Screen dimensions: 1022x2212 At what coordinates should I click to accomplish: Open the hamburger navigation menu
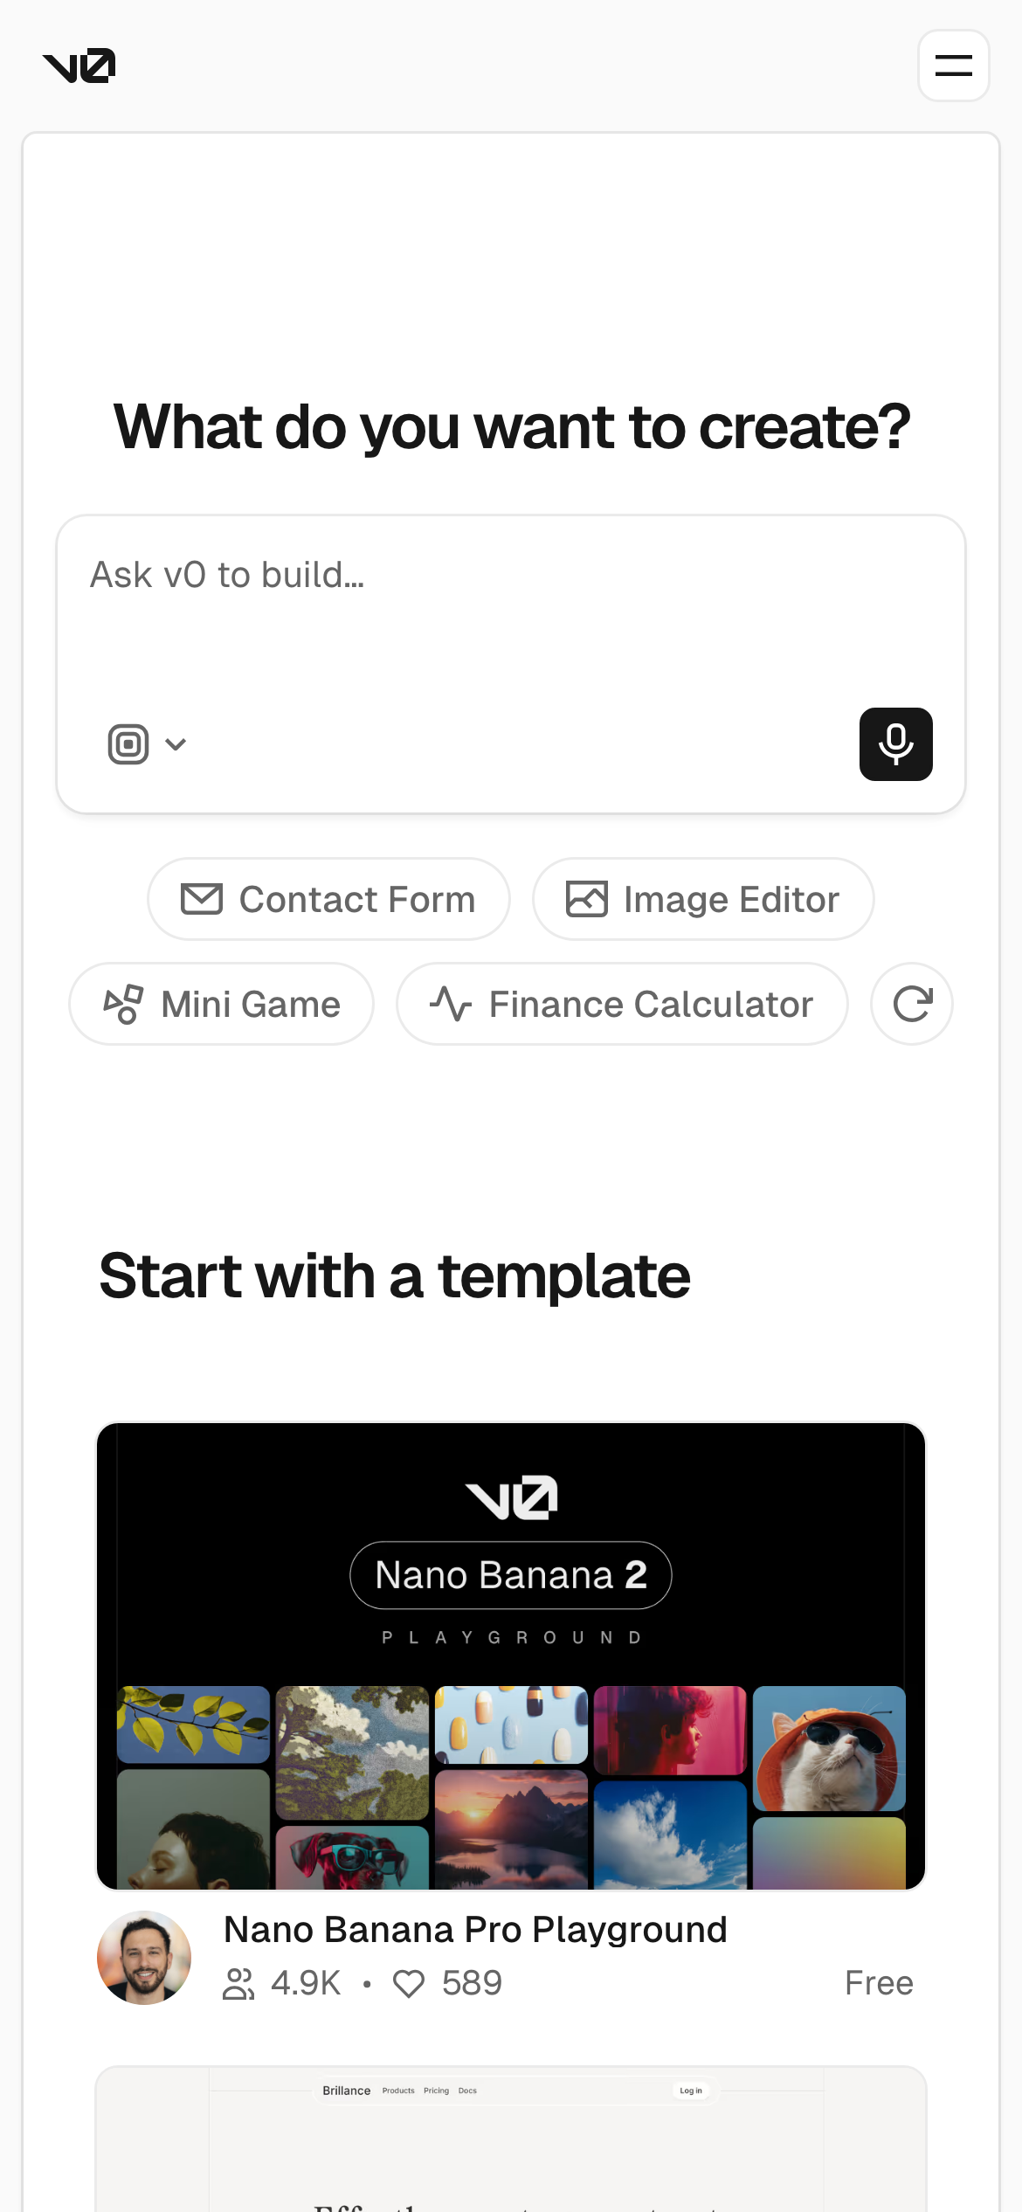click(953, 66)
